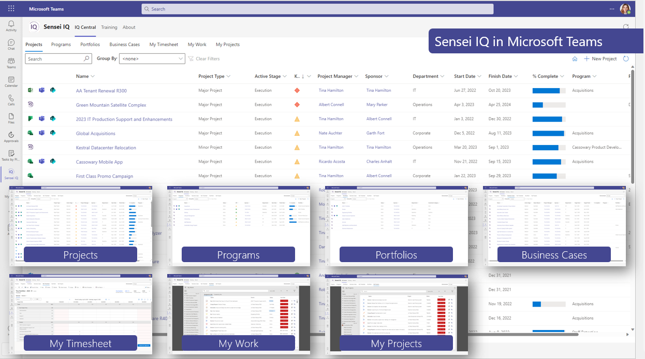The image size is (645, 359).
Task: Click the New Project button
Action: coord(600,59)
